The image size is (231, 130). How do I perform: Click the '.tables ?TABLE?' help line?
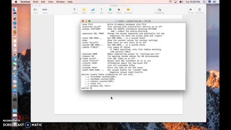tap(106, 47)
